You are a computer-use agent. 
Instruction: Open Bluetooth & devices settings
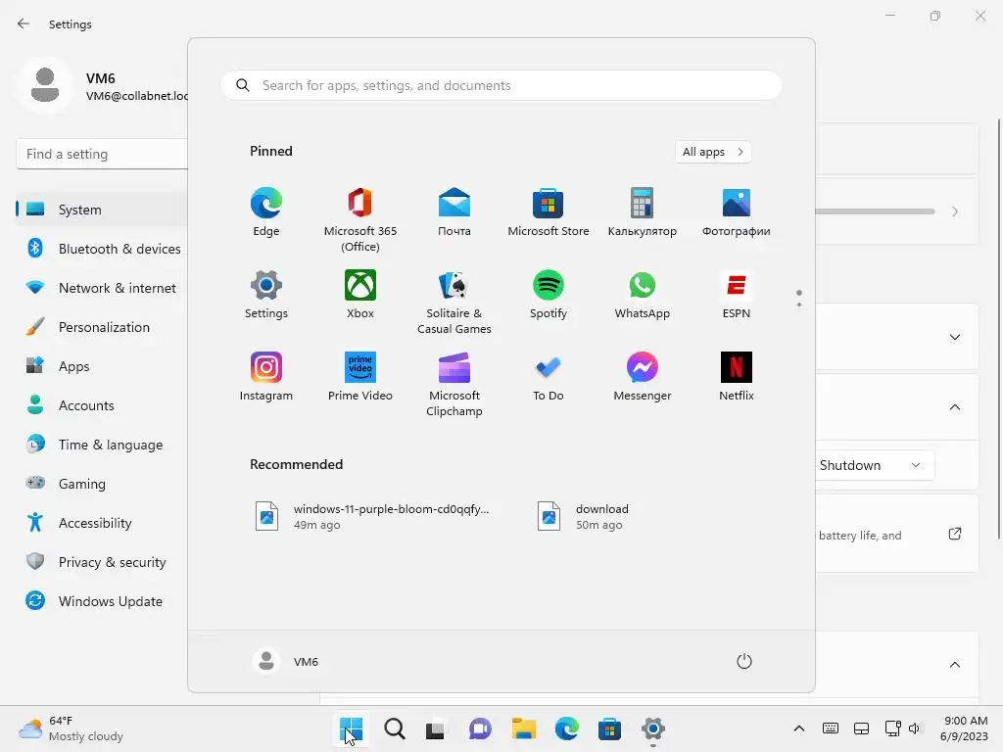coord(102,248)
